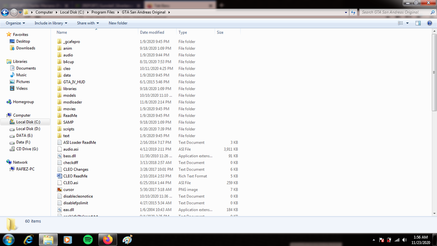
Task: Open Spotify from the taskbar
Action: point(88,240)
